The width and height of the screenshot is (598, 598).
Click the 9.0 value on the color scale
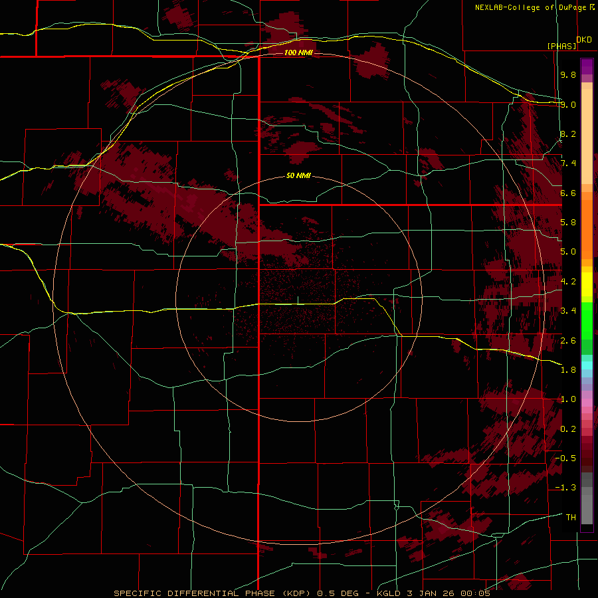[568, 104]
